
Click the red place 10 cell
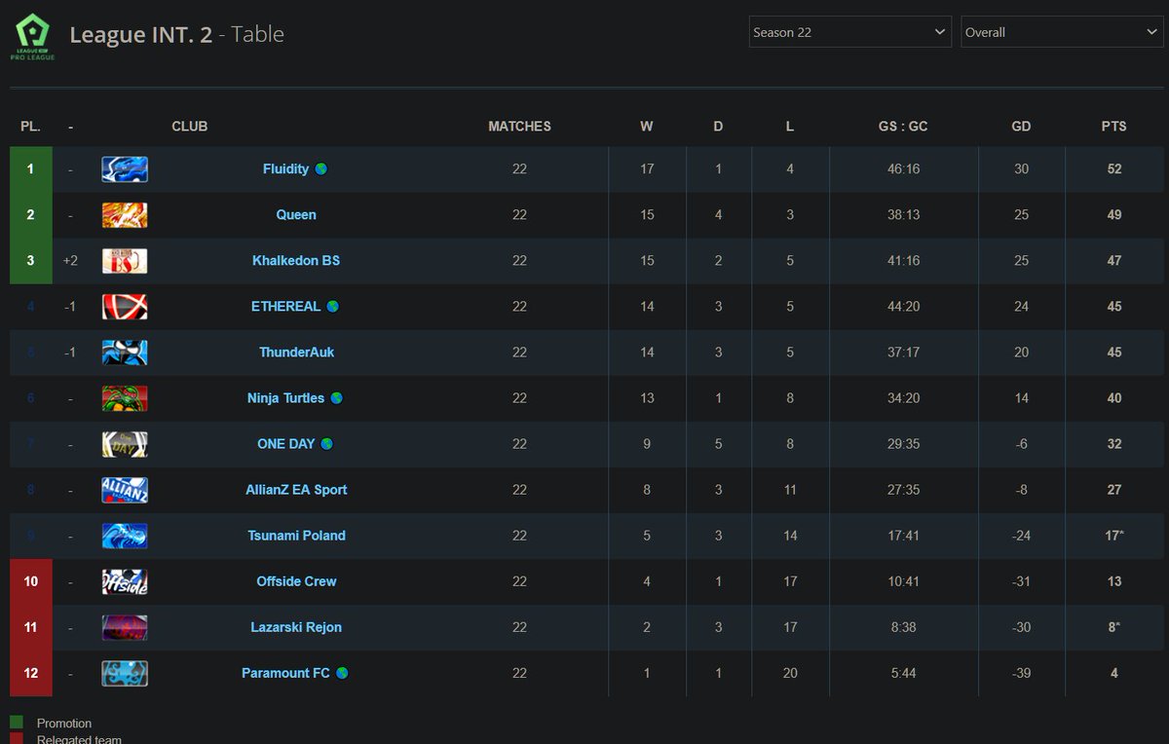pos(31,581)
